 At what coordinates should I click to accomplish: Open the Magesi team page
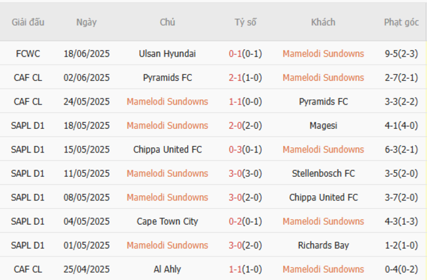coord(323,126)
